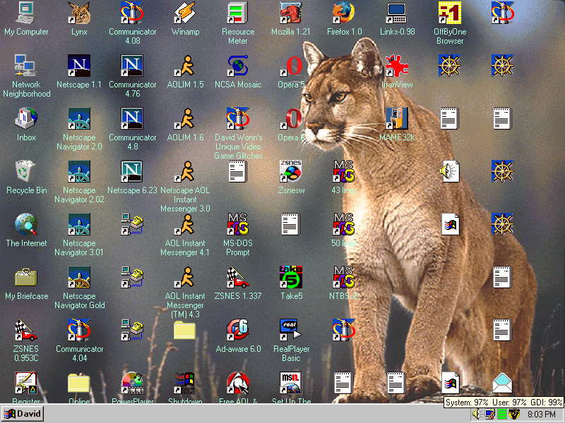Open the David Start menu button

(23, 414)
